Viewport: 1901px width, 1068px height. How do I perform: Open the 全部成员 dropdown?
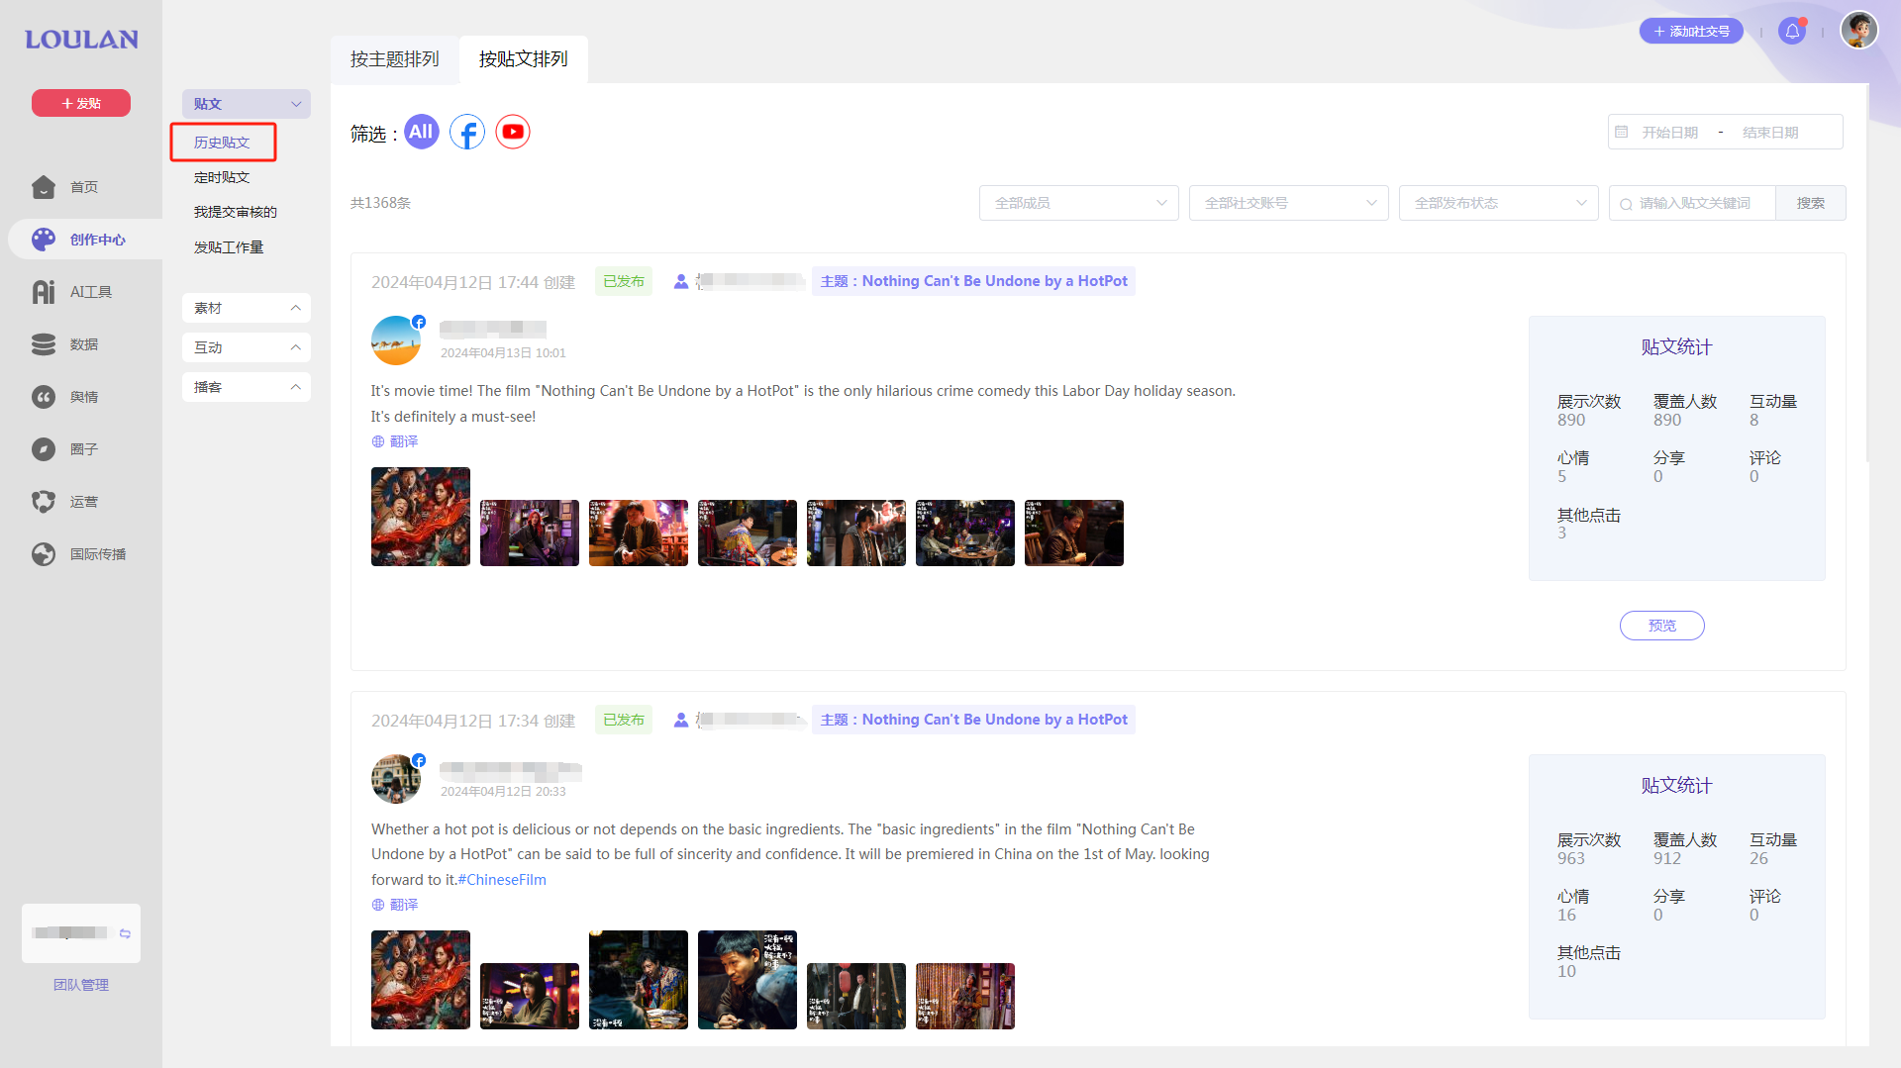coord(1079,203)
